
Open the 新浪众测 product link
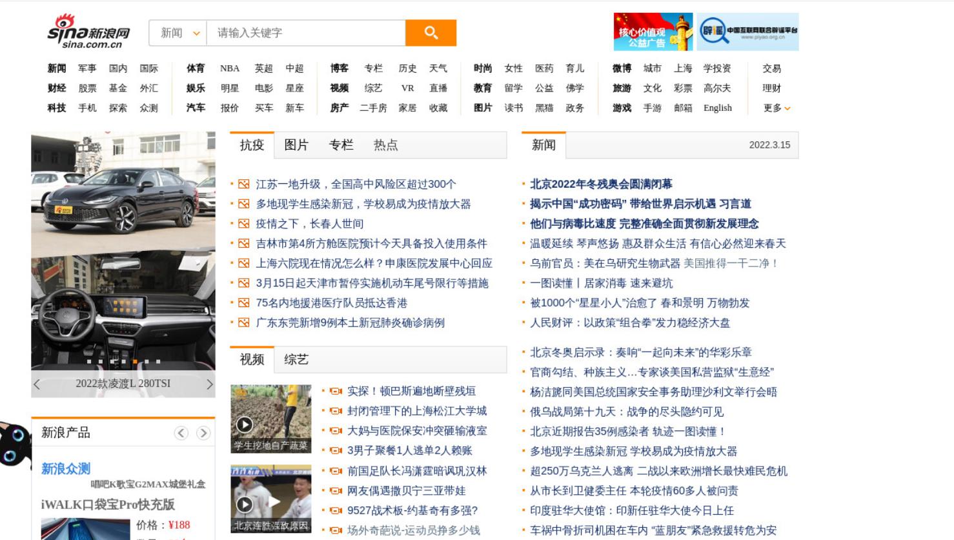[x=66, y=469]
